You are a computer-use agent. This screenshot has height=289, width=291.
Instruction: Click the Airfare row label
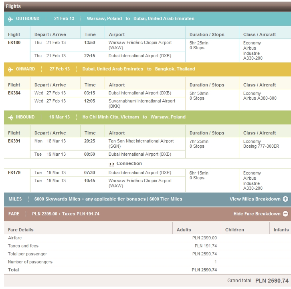15,238
